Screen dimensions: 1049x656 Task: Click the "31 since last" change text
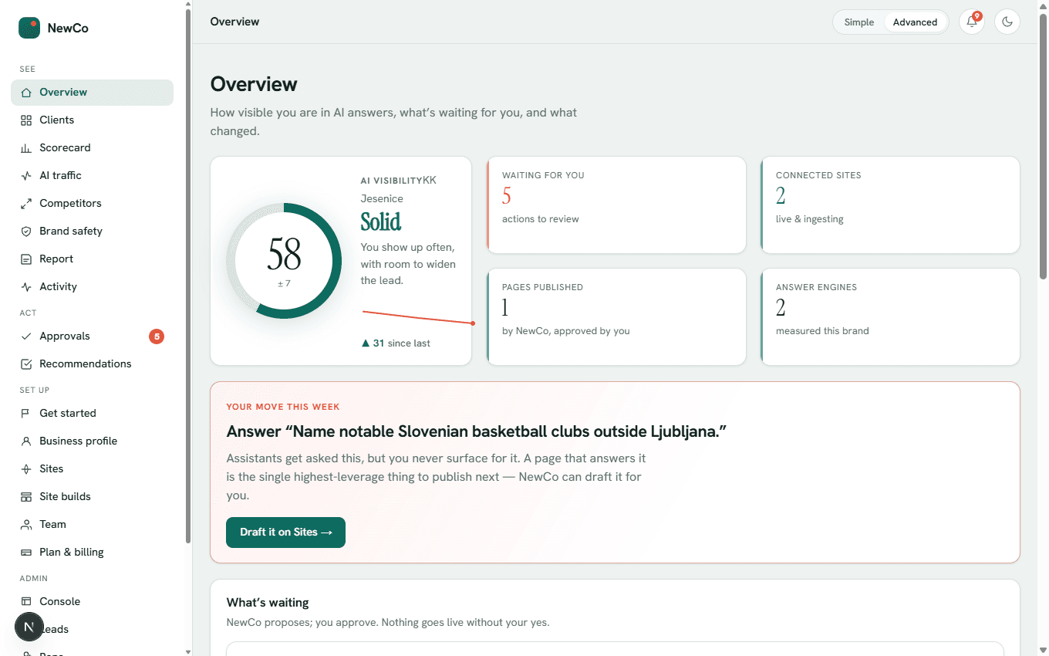[x=396, y=343]
